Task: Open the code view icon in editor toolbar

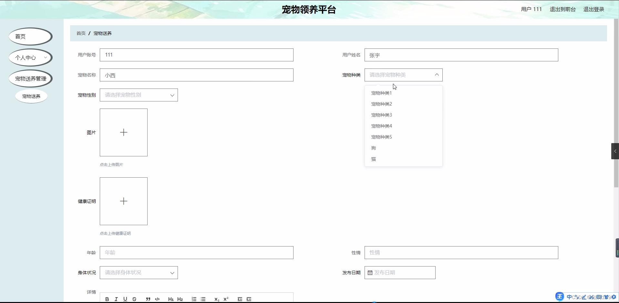Action: pyautogui.click(x=157, y=299)
